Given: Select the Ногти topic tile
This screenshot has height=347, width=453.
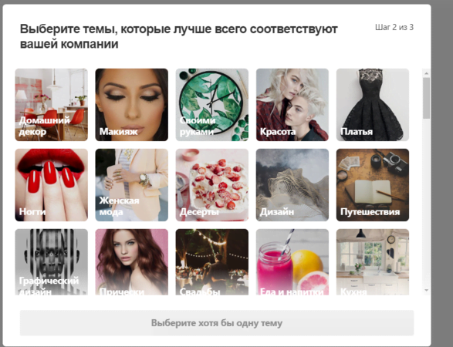Looking at the screenshot, I should pyautogui.click(x=52, y=185).
